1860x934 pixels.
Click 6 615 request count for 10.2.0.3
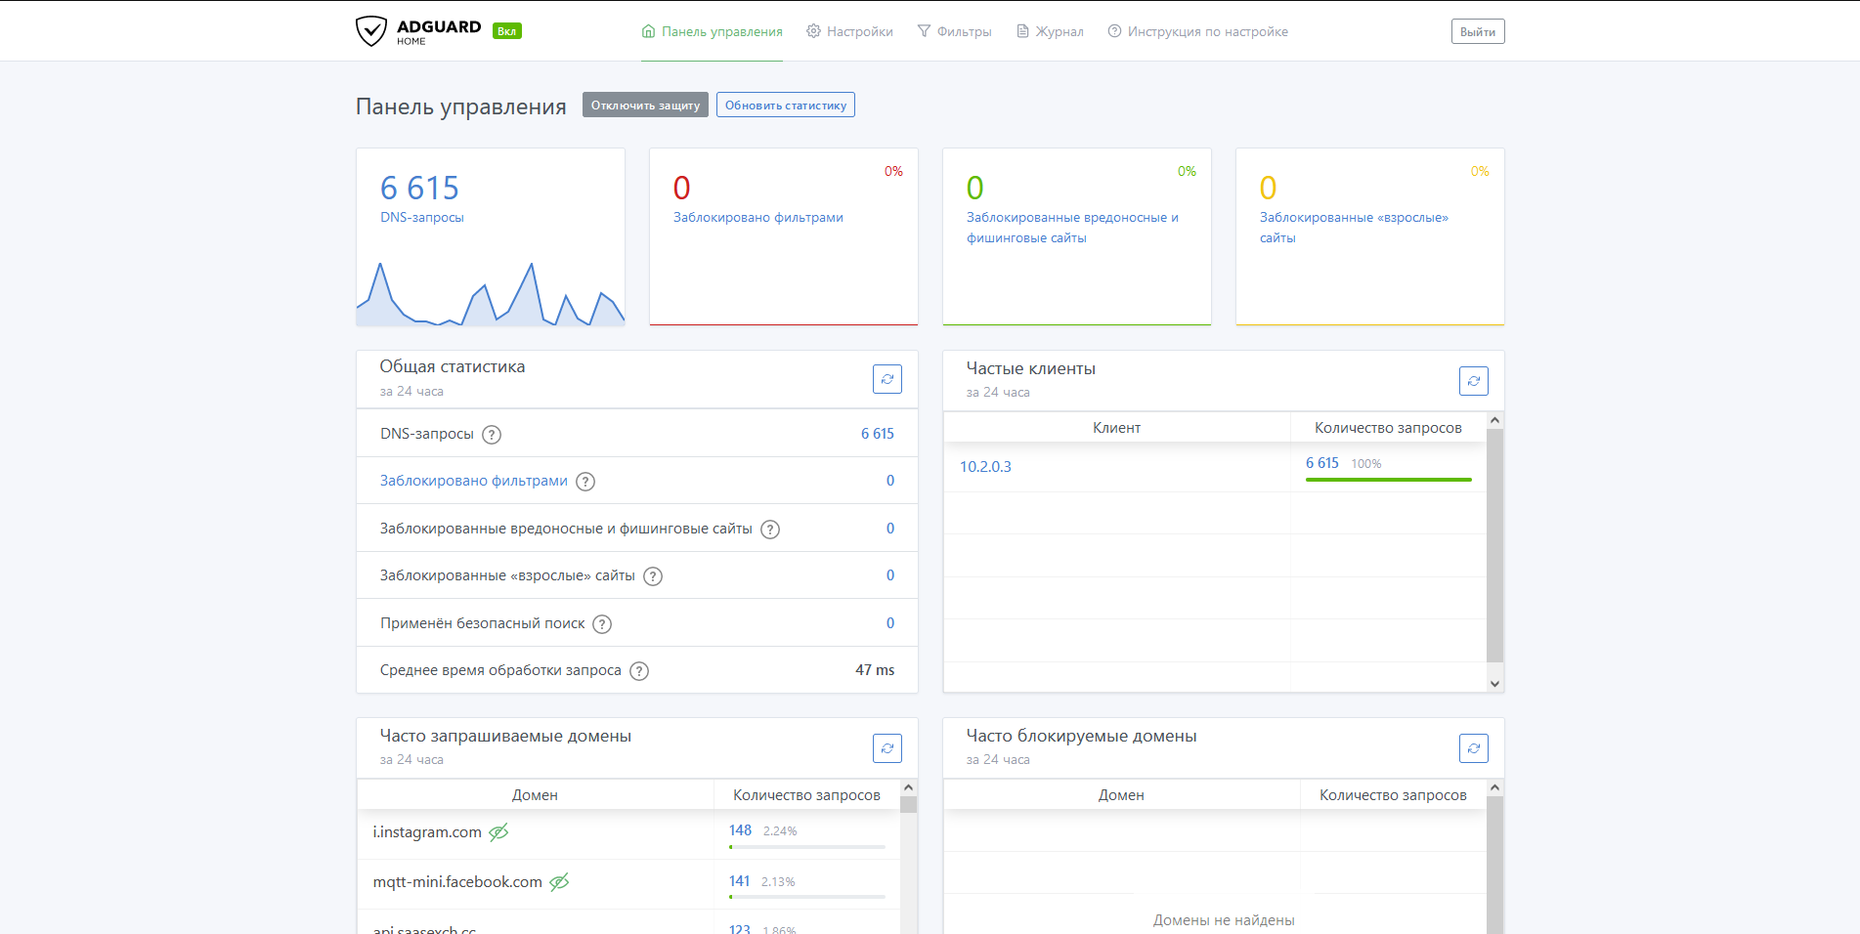[x=1322, y=463]
